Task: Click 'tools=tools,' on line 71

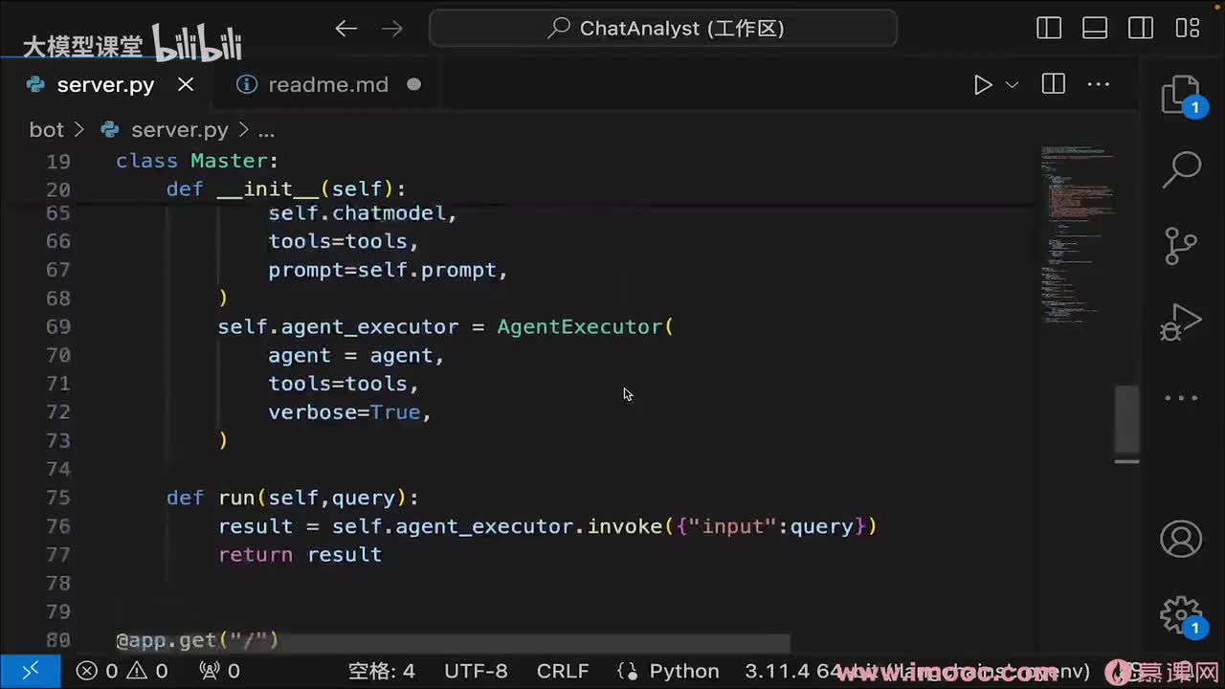Action: (344, 384)
